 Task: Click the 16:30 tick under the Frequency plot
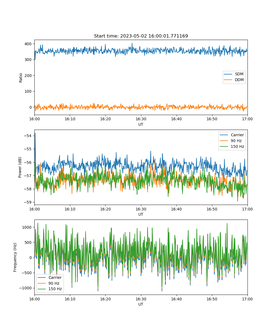tap(141, 299)
